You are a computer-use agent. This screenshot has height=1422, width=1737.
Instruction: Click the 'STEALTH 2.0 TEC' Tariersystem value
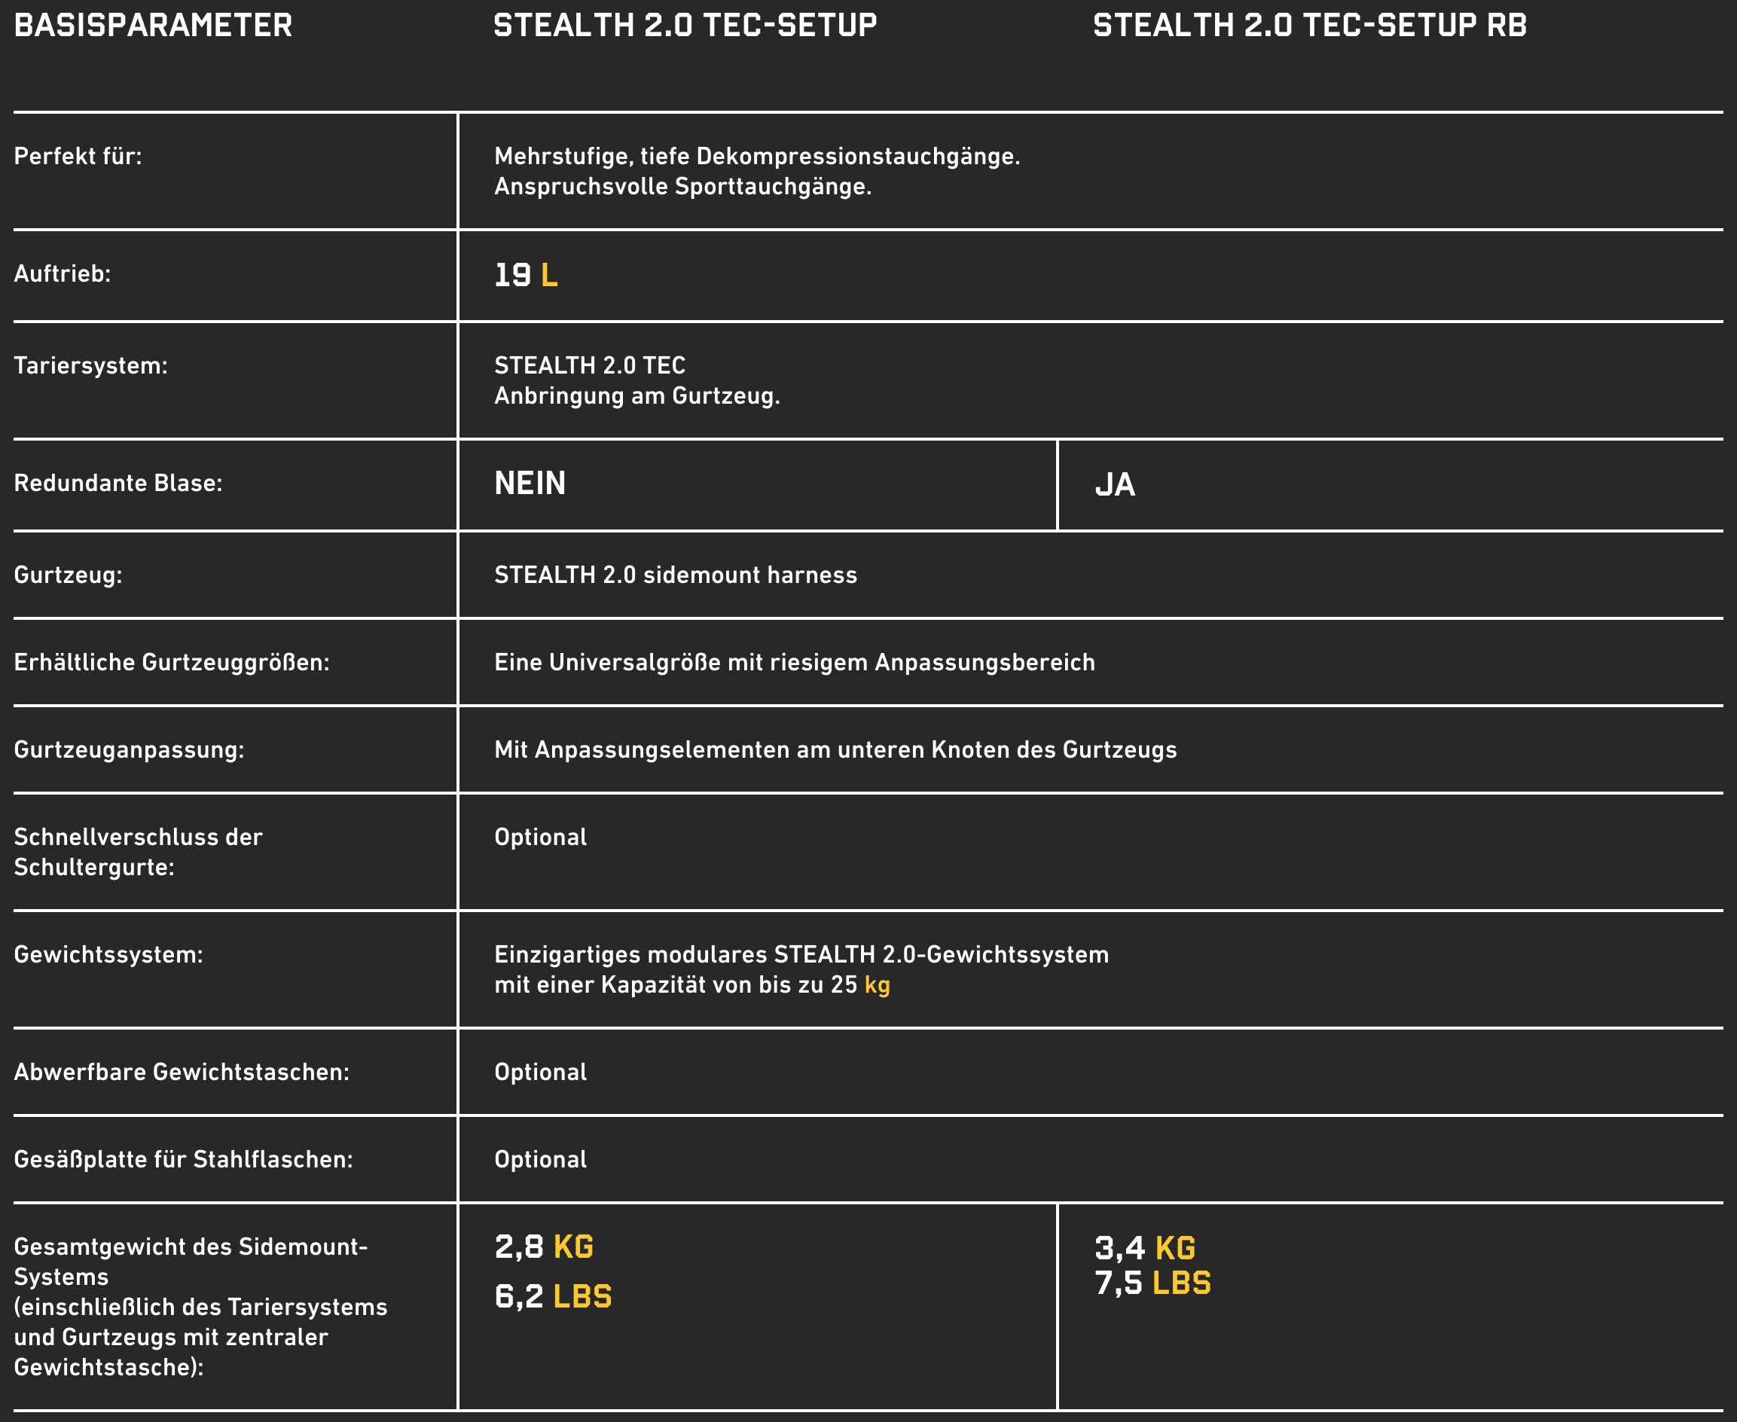(x=590, y=365)
